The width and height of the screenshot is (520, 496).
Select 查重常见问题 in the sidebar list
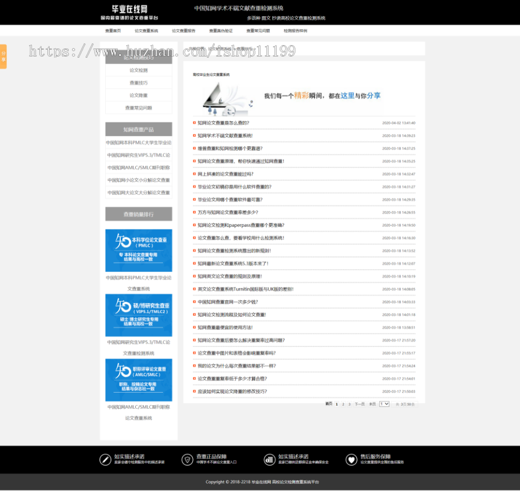139,108
